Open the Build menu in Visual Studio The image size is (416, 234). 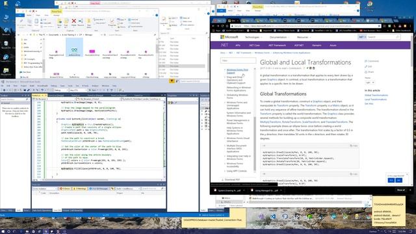[x=32, y=86]
